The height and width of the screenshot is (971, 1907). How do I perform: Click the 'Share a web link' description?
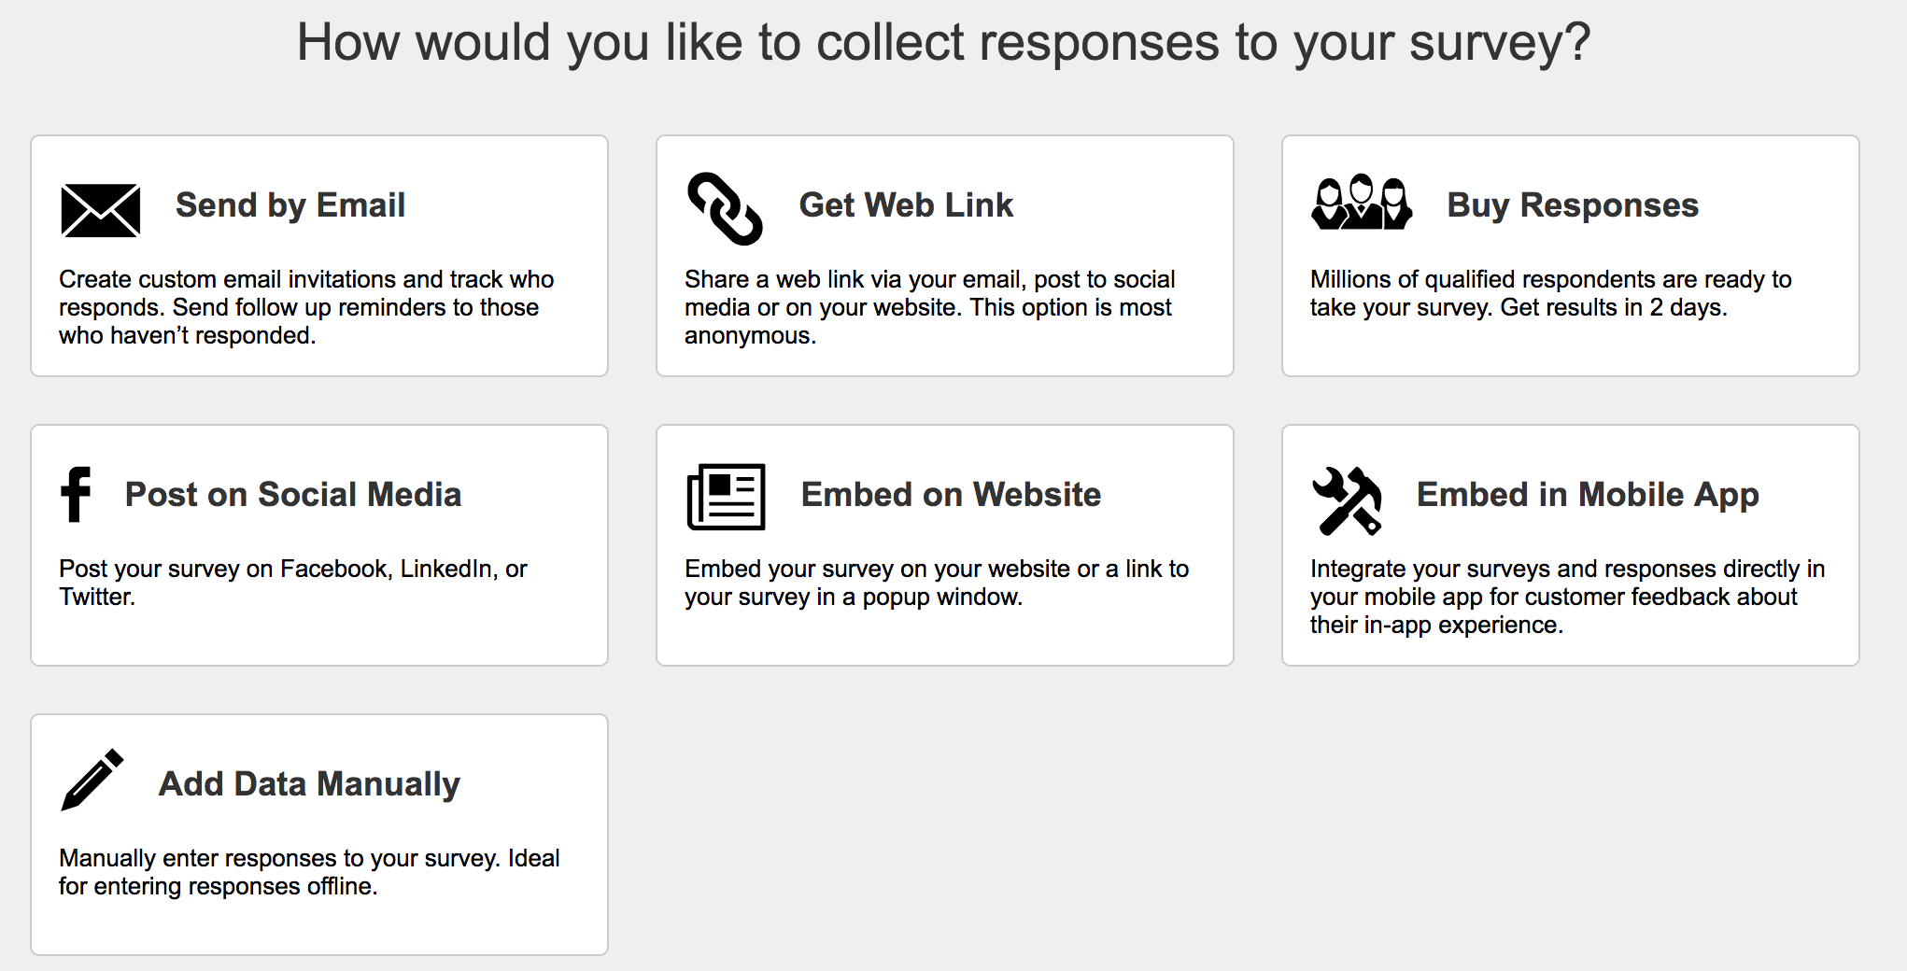[x=929, y=307]
